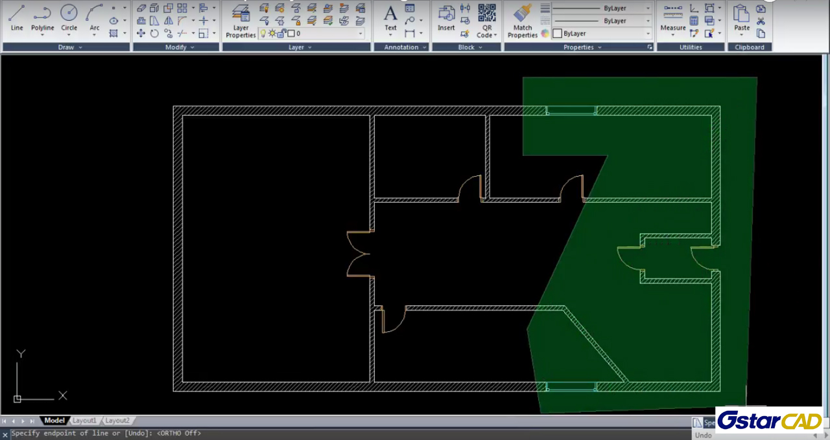Toggle layer 0 lock icon

281,33
